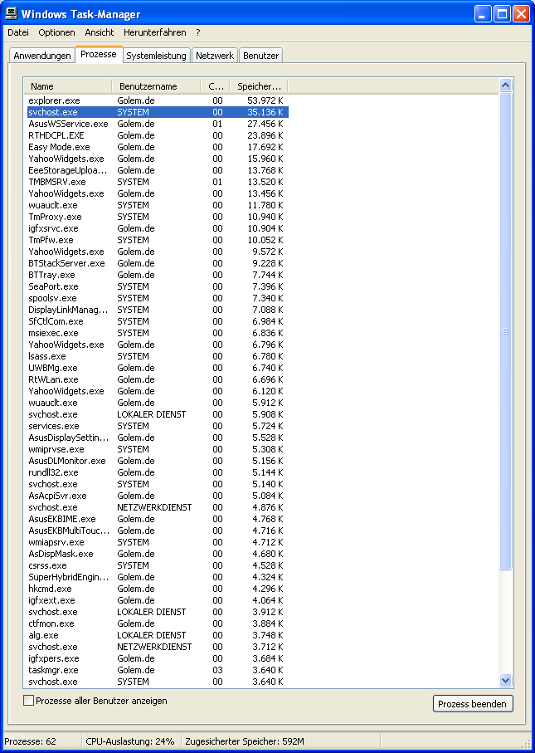Sort by the Name column header
The height and width of the screenshot is (753, 535).
[68, 86]
